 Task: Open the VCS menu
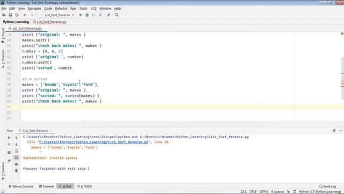pyautogui.click(x=94, y=9)
